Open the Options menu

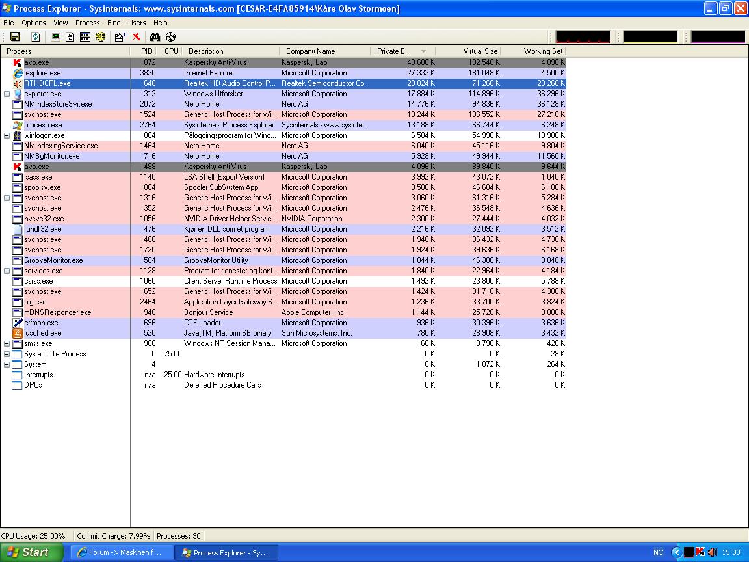pyautogui.click(x=33, y=23)
